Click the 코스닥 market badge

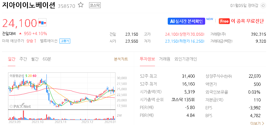[95, 6]
